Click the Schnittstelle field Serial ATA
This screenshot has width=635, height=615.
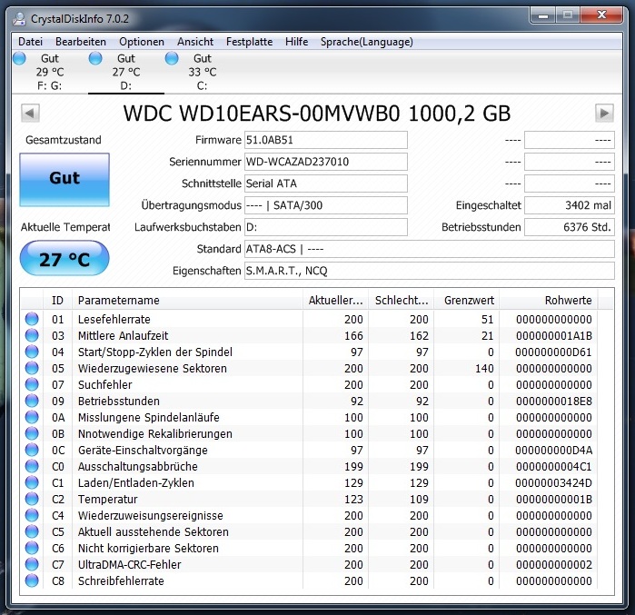point(326,184)
